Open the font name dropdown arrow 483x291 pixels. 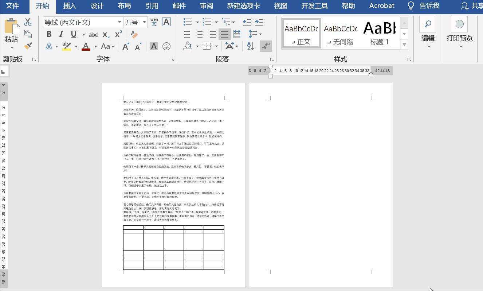click(119, 22)
